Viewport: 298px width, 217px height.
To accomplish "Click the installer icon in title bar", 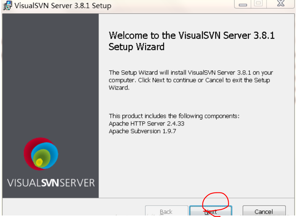I will click(x=7, y=5).
